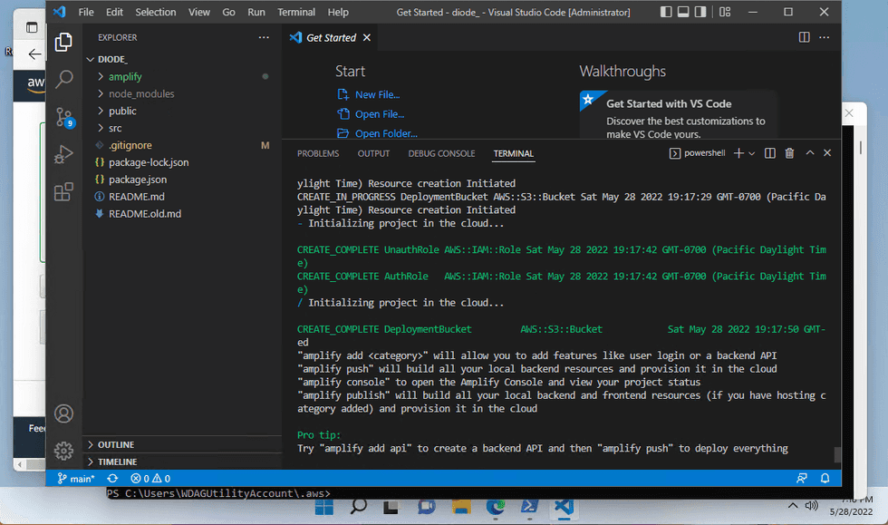Open the Manage settings gear
Viewport: 888px width, 525px height.
63,450
